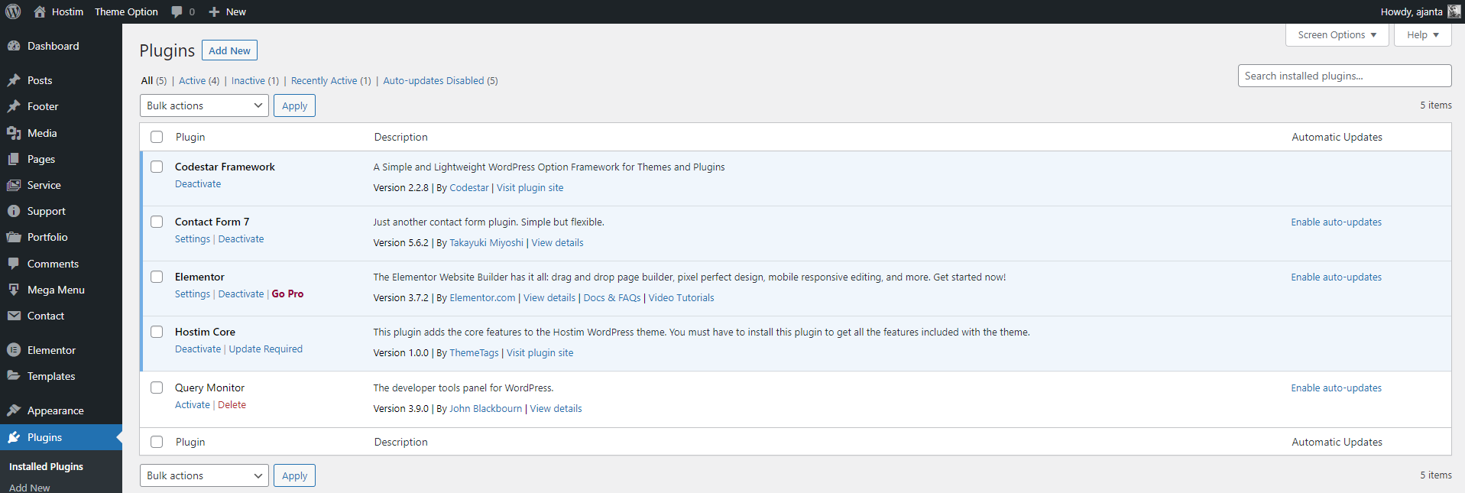Click the Dashboard gauge icon in sidebar

[x=14, y=46]
